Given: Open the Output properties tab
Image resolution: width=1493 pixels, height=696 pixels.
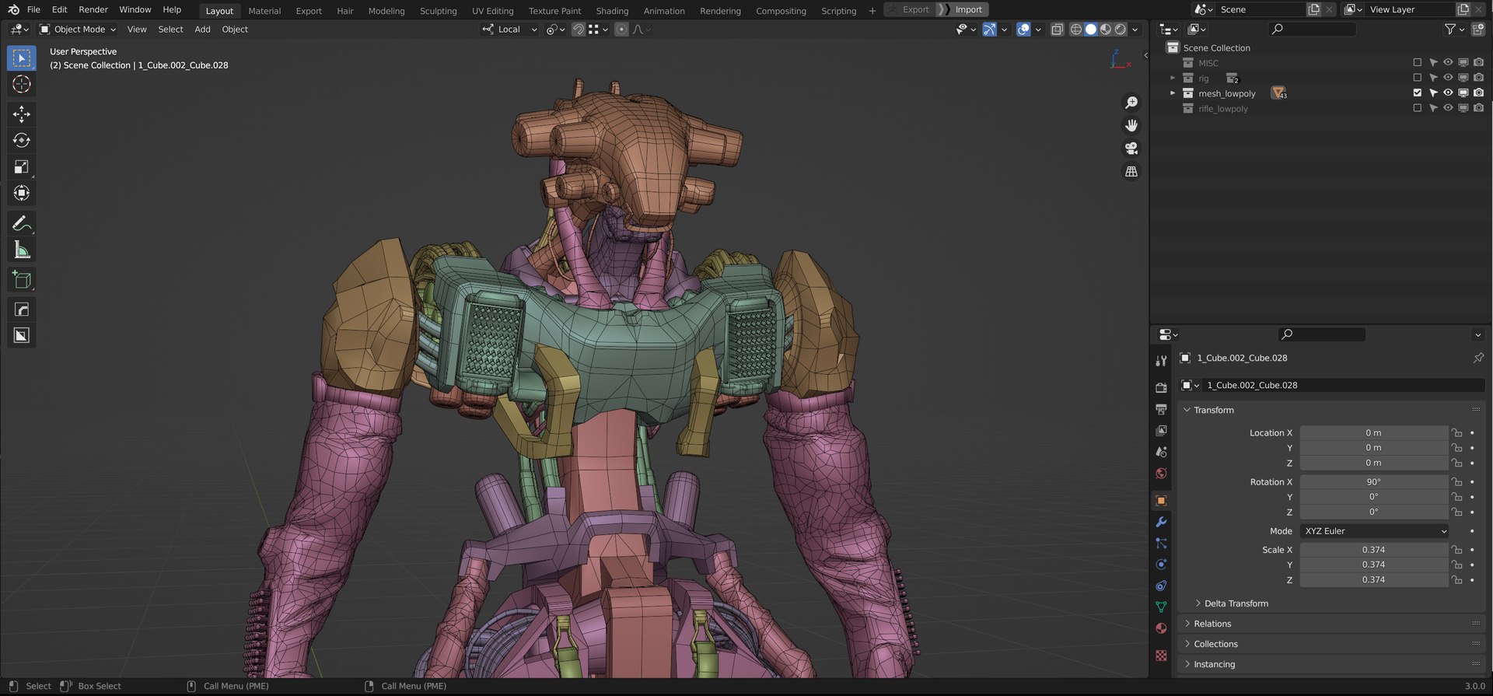Looking at the screenshot, I should [x=1161, y=409].
